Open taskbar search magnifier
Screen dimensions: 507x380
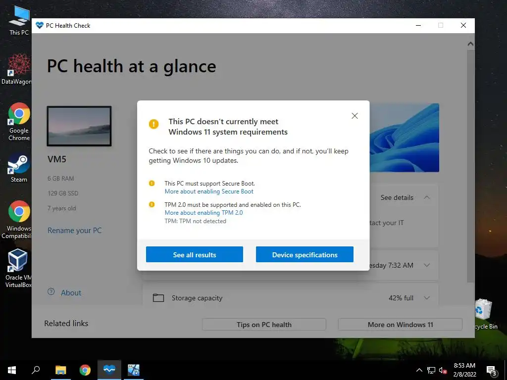point(36,370)
